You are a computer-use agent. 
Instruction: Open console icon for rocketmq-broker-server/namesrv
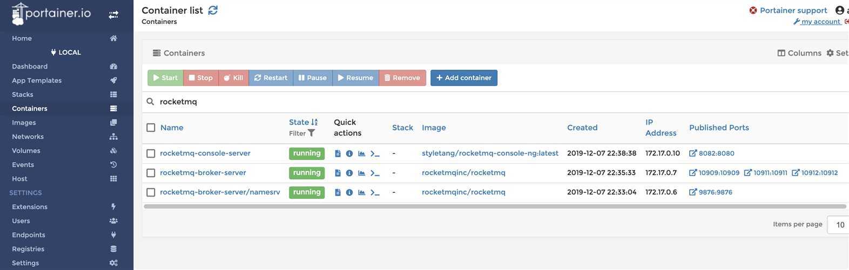pos(375,192)
